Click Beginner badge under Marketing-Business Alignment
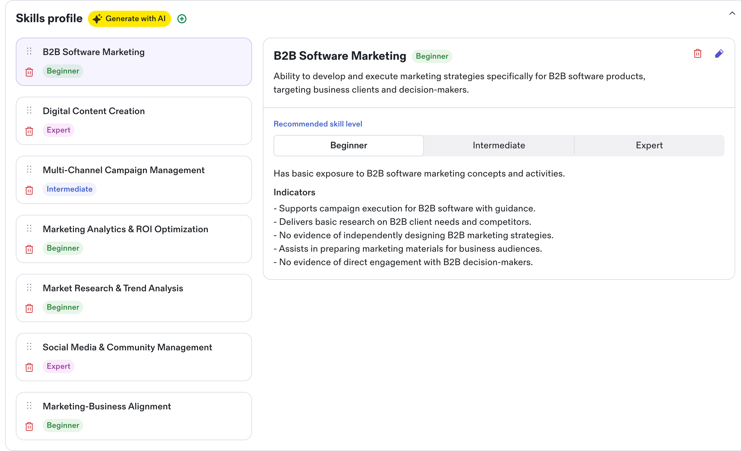The width and height of the screenshot is (741, 451). coord(63,425)
